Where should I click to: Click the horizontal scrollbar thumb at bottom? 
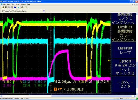pyautogui.click(x=92, y=96)
